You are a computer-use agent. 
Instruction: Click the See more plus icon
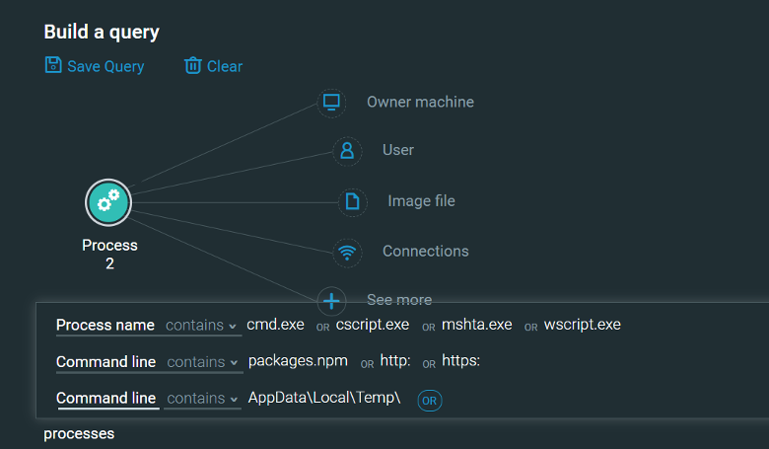[332, 300]
